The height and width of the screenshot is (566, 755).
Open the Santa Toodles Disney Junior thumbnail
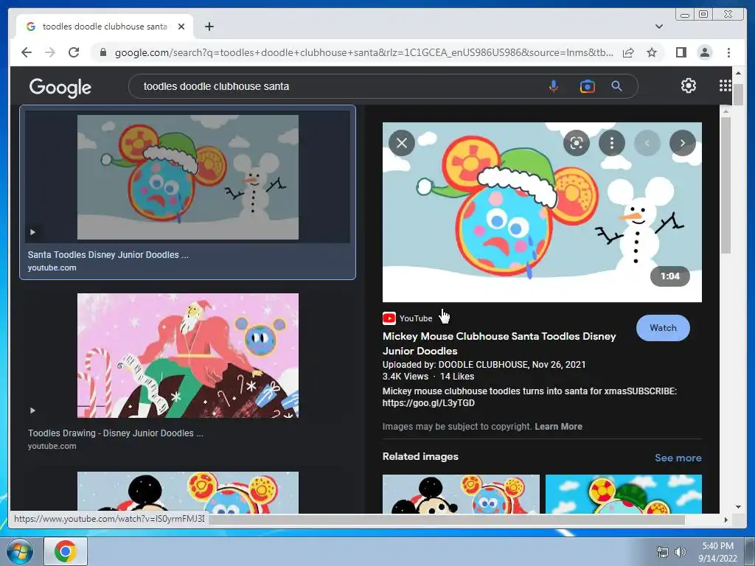(x=188, y=177)
